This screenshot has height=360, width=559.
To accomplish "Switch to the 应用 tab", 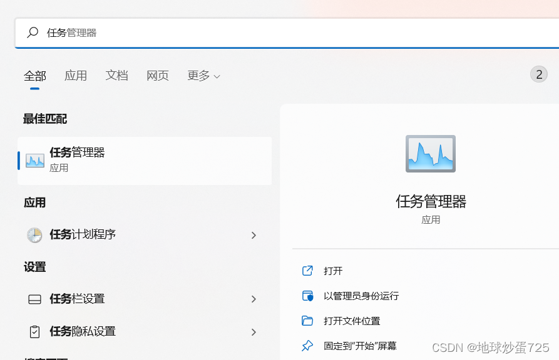I will point(76,75).
